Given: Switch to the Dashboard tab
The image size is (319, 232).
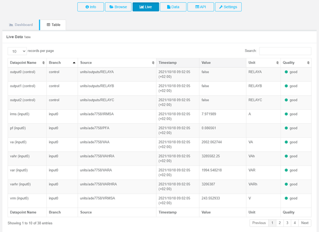Looking at the screenshot, I should point(21,25).
